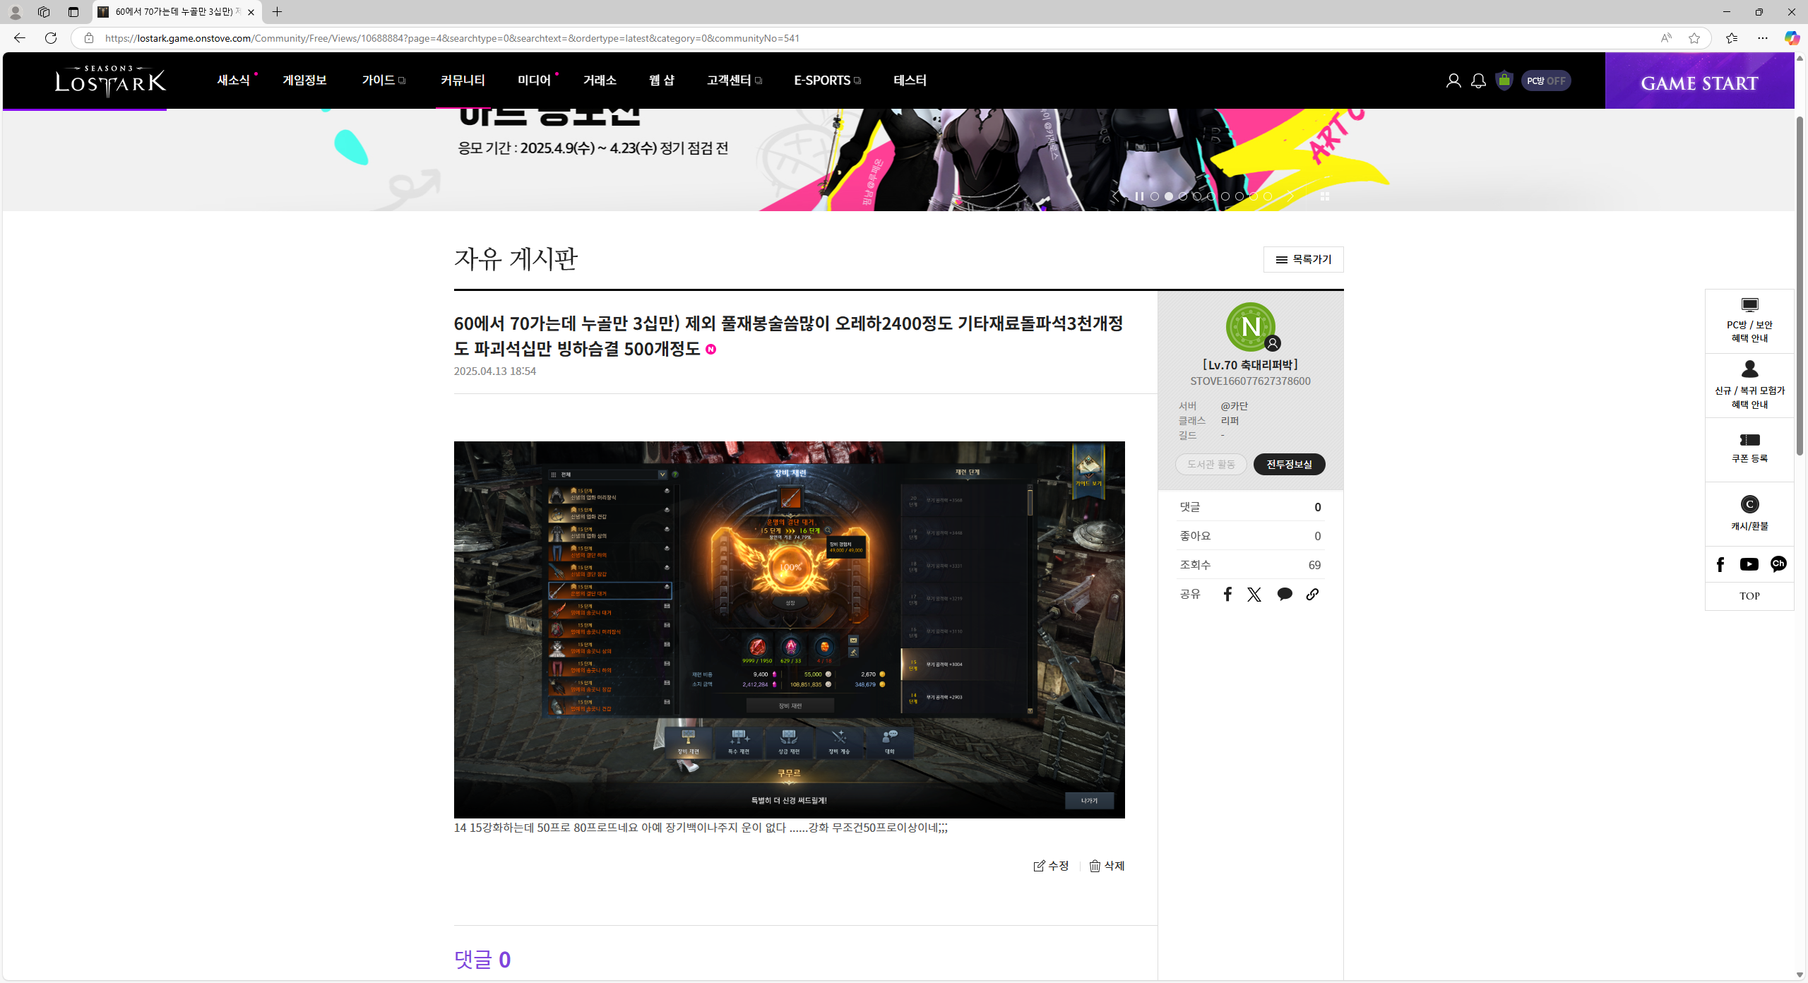The width and height of the screenshot is (1808, 983).
Task: Visit the Facebook page from the sidebar
Action: click(1720, 564)
